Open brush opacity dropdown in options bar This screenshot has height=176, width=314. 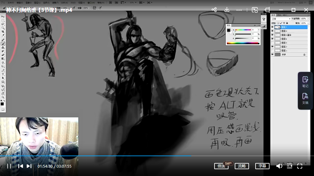pos(70,8)
